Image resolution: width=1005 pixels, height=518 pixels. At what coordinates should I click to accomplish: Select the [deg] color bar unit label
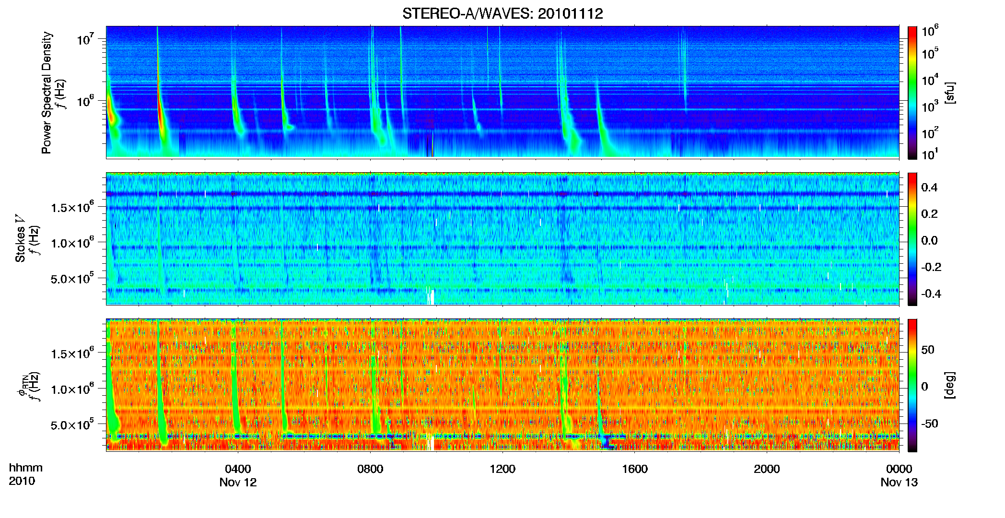click(949, 385)
